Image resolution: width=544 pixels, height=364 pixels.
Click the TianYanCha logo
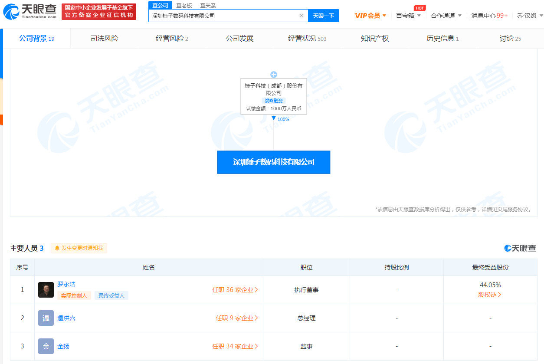pos(30,12)
